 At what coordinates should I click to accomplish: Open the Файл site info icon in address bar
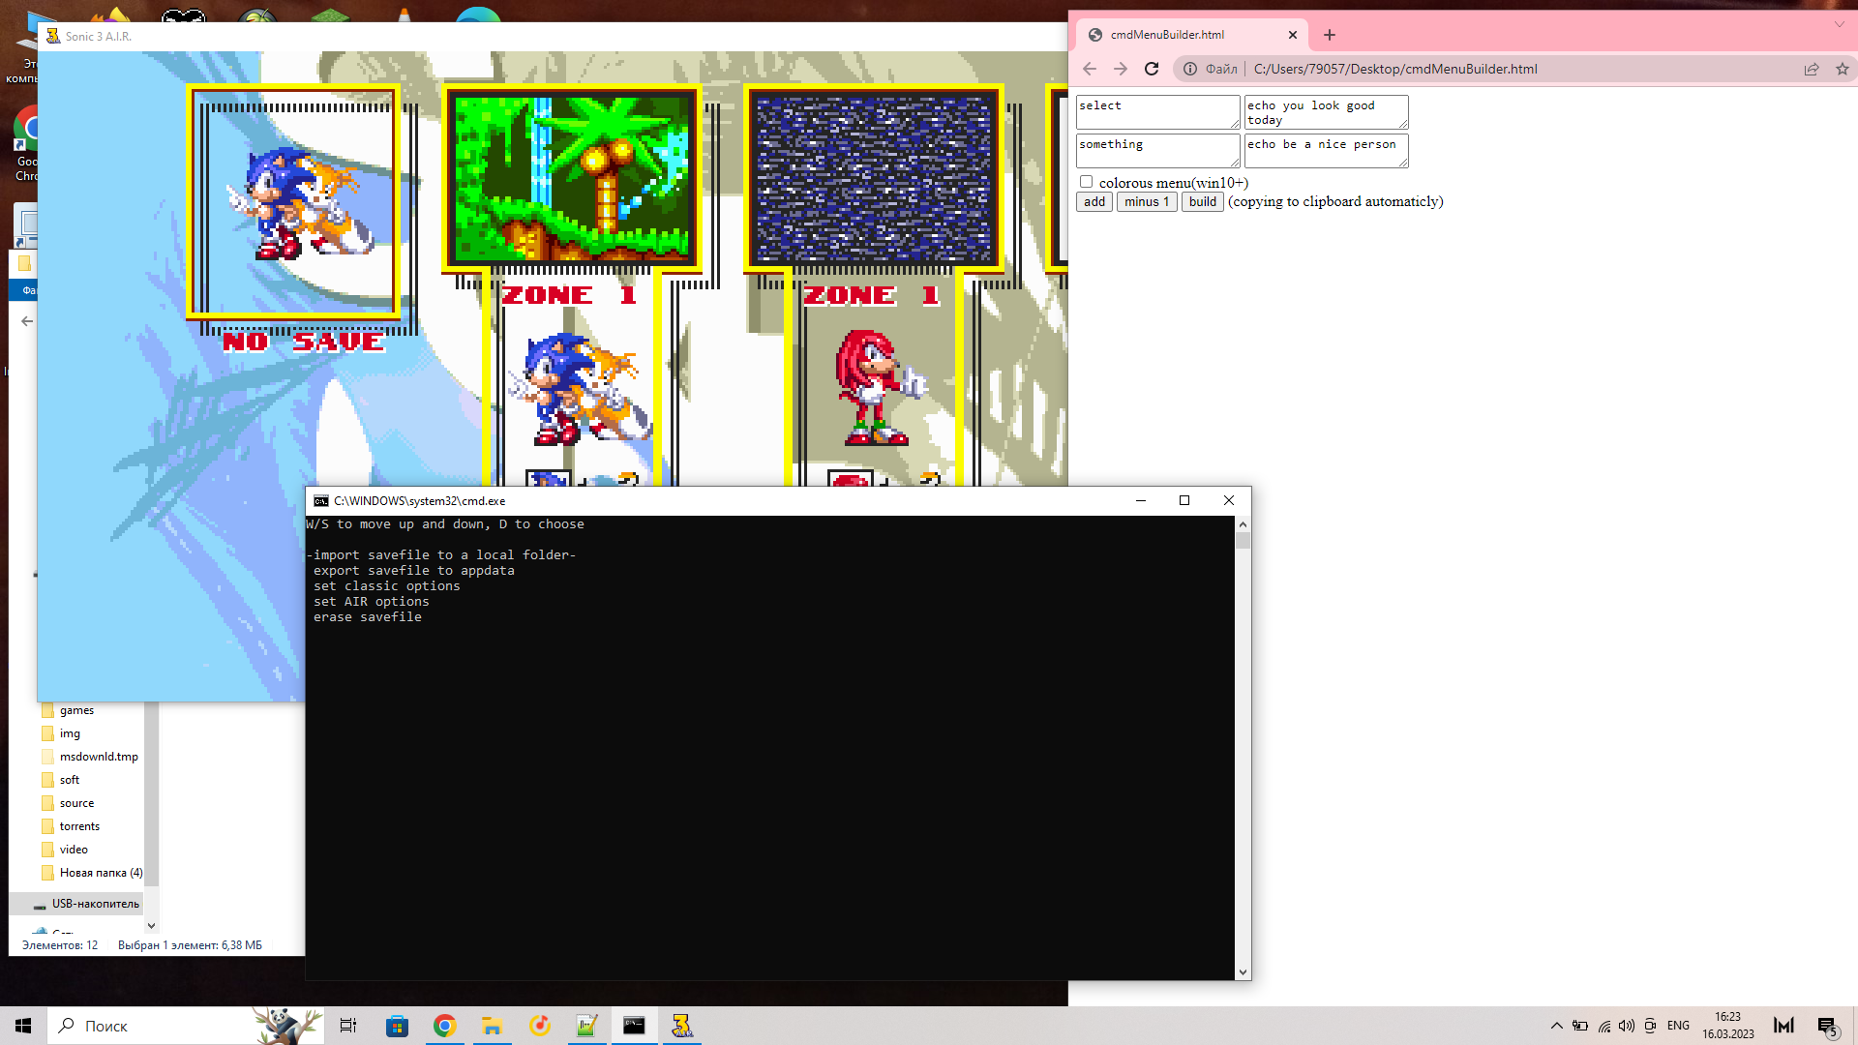(1188, 69)
